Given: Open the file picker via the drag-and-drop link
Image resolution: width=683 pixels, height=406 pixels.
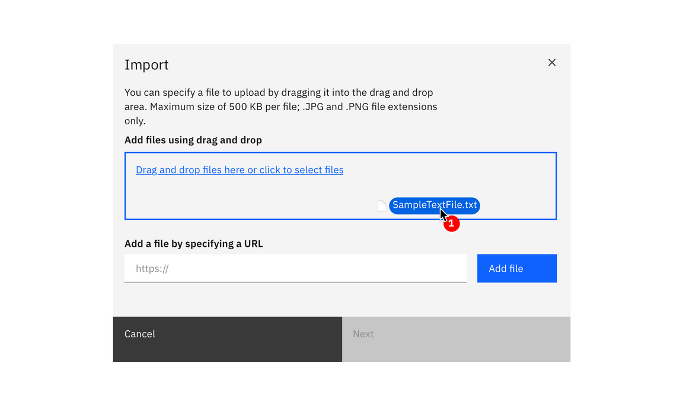Looking at the screenshot, I should point(240,170).
